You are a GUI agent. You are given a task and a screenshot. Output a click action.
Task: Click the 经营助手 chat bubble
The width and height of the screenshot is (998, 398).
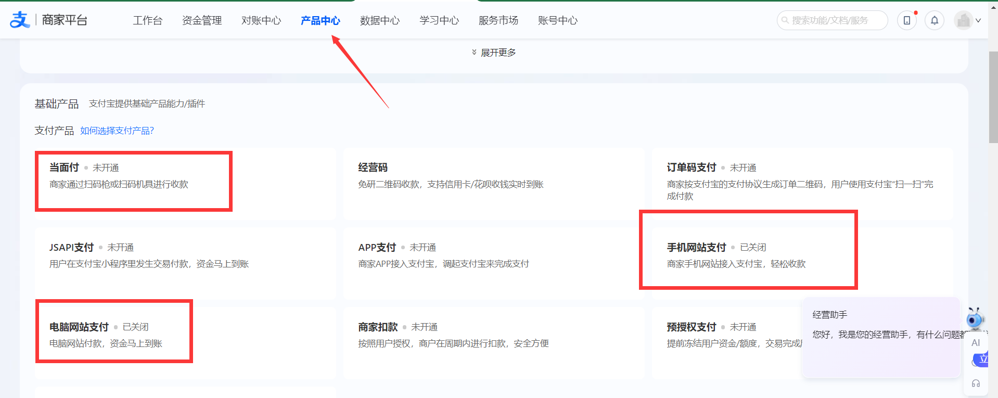click(881, 337)
